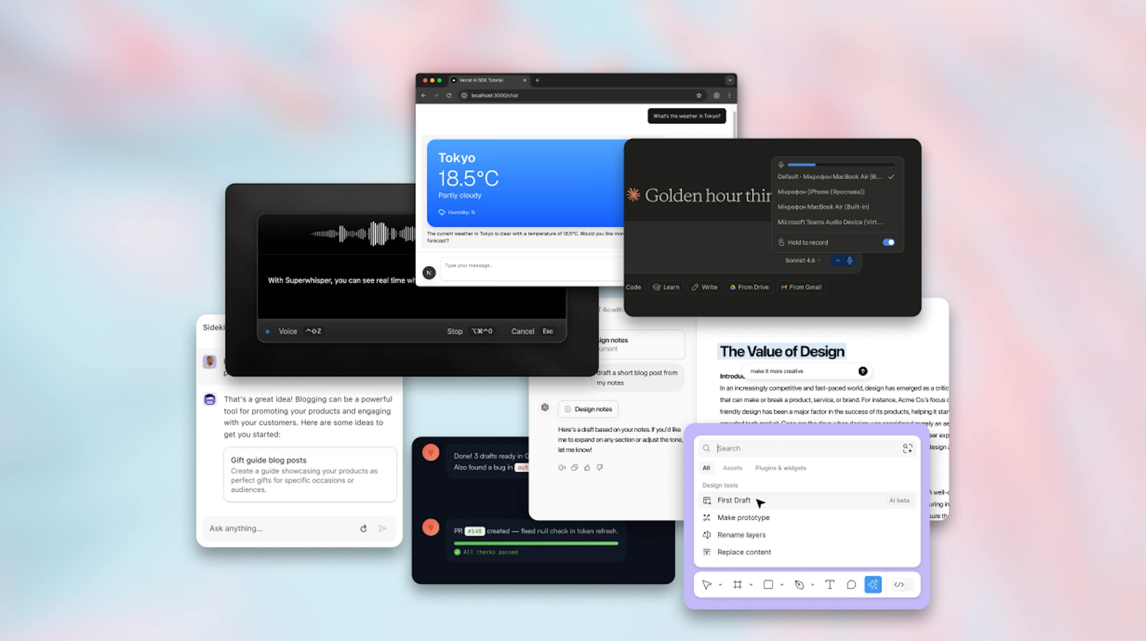Select the Text tool in the design toolbar
Screen dimensions: 1146x641
[830, 585]
